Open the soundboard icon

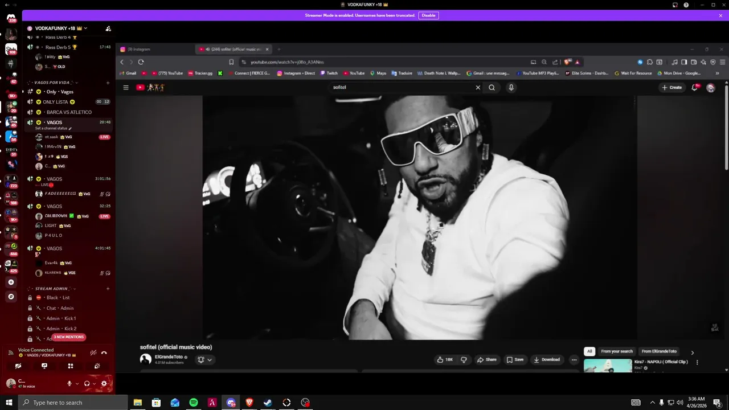97,366
